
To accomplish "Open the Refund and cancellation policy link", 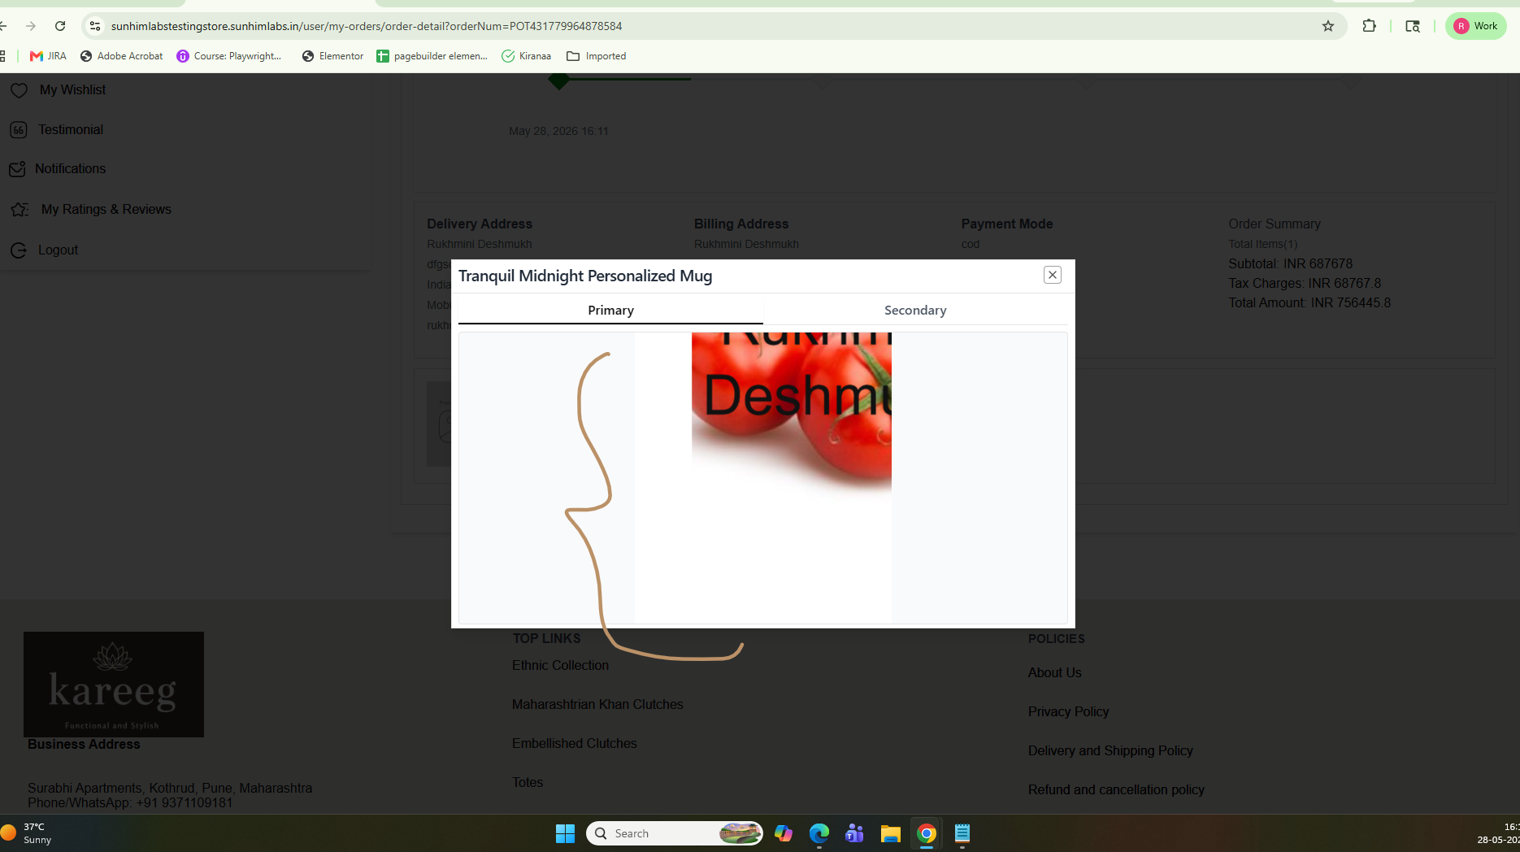I will tap(1116, 789).
